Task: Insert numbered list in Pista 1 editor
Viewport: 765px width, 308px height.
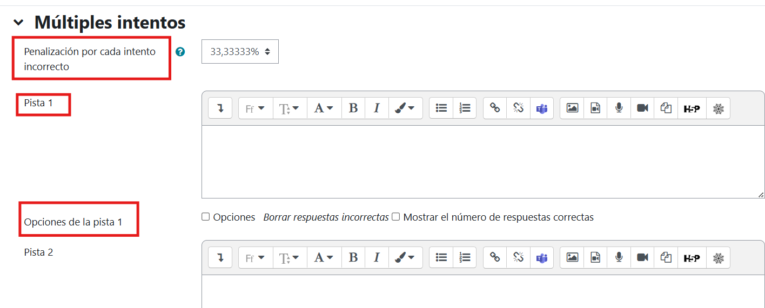Action: (x=465, y=108)
